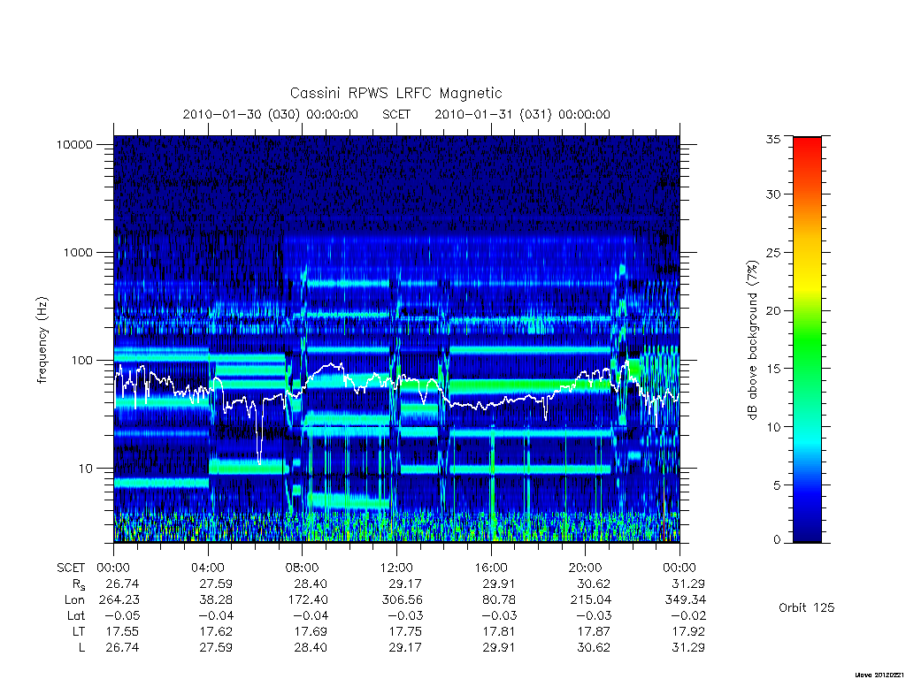The image size is (906, 679).
Task: Click local time value '17.87'
Action: (594, 631)
